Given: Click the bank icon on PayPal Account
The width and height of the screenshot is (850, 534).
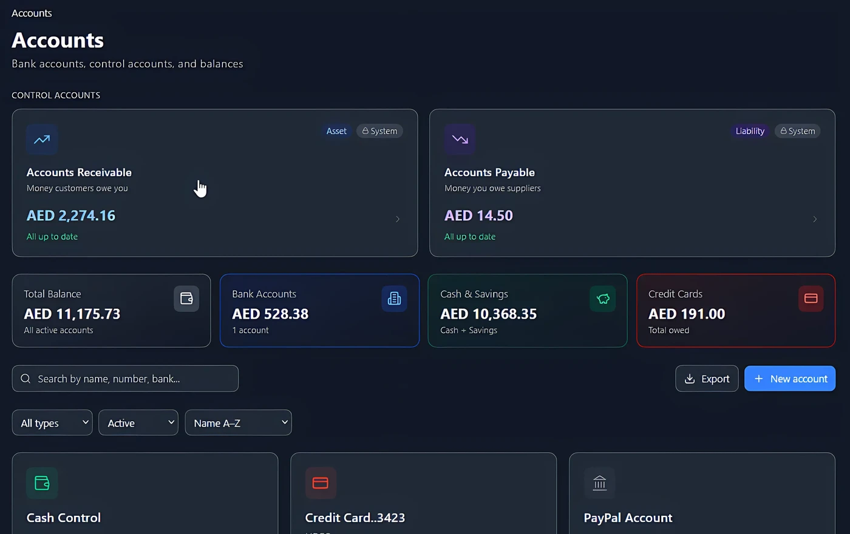Looking at the screenshot, I should tap(599, 483).
